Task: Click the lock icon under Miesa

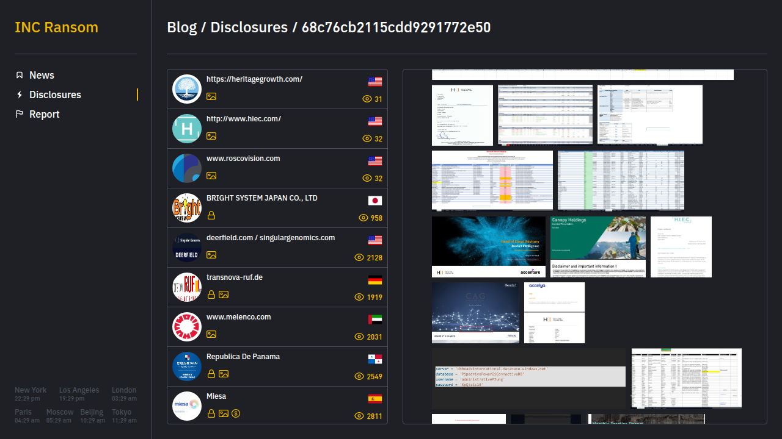Action: (211, 413)
